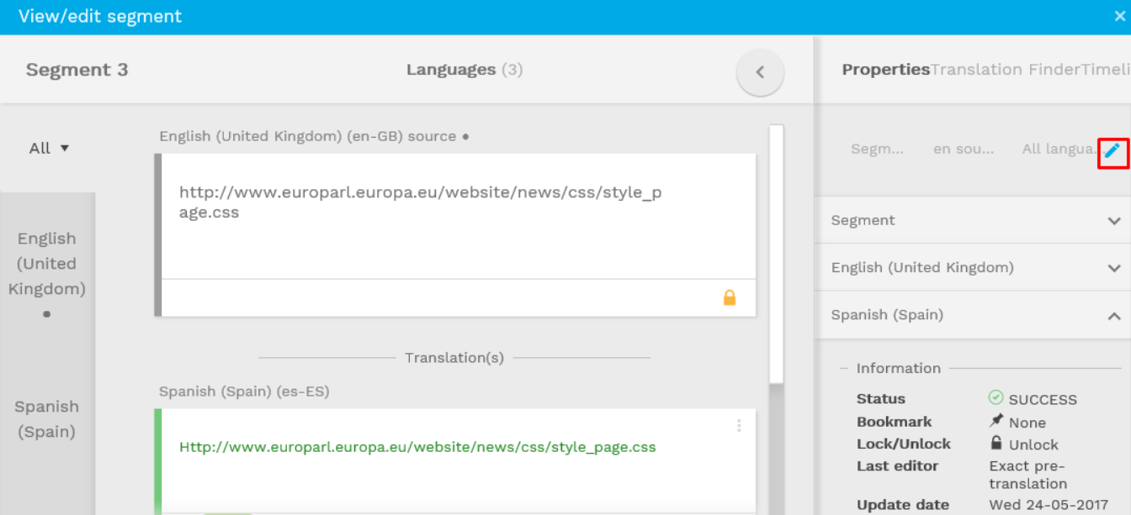This screenshot has width=1131, height=515.
Task: Open the All languages filter dropdown
Action: click(x=49, y=149)
